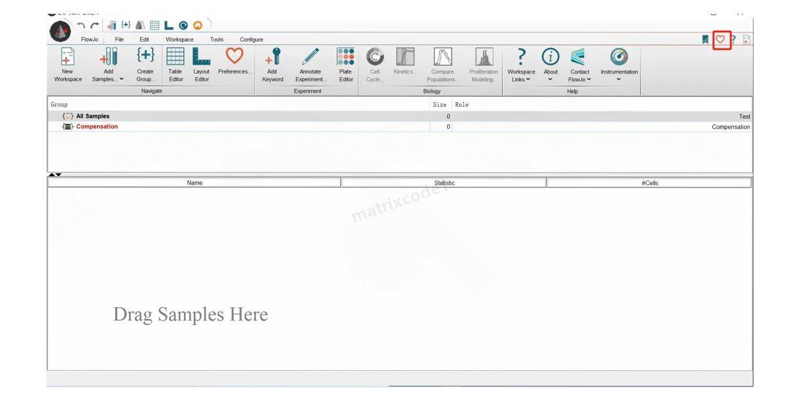Click the Help ribbon group label
Screen dimensions: 800x401
pyautogui.click(x=572, y=91)
